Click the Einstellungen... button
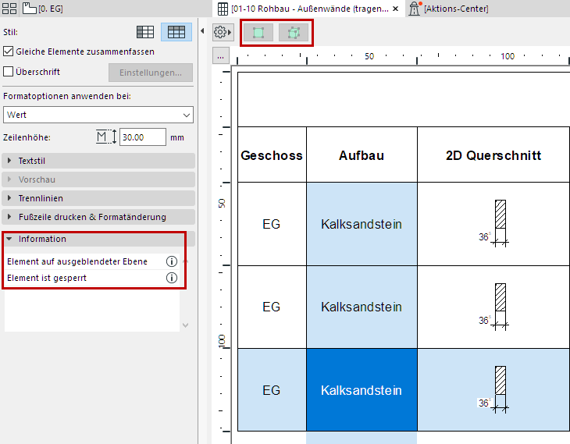 tap(151, 73)
